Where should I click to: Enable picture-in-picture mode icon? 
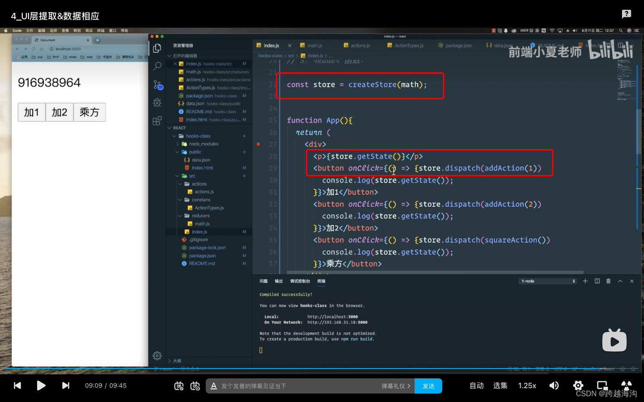(602, 385)
